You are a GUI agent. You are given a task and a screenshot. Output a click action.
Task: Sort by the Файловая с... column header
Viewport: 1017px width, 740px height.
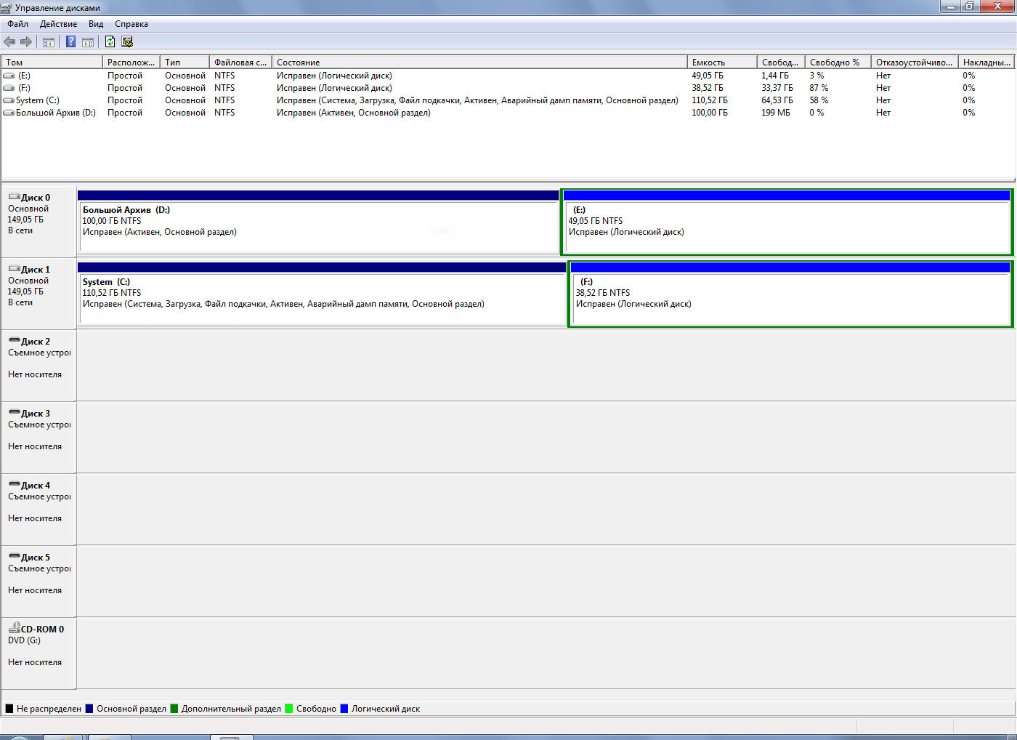tap(240, 63)
